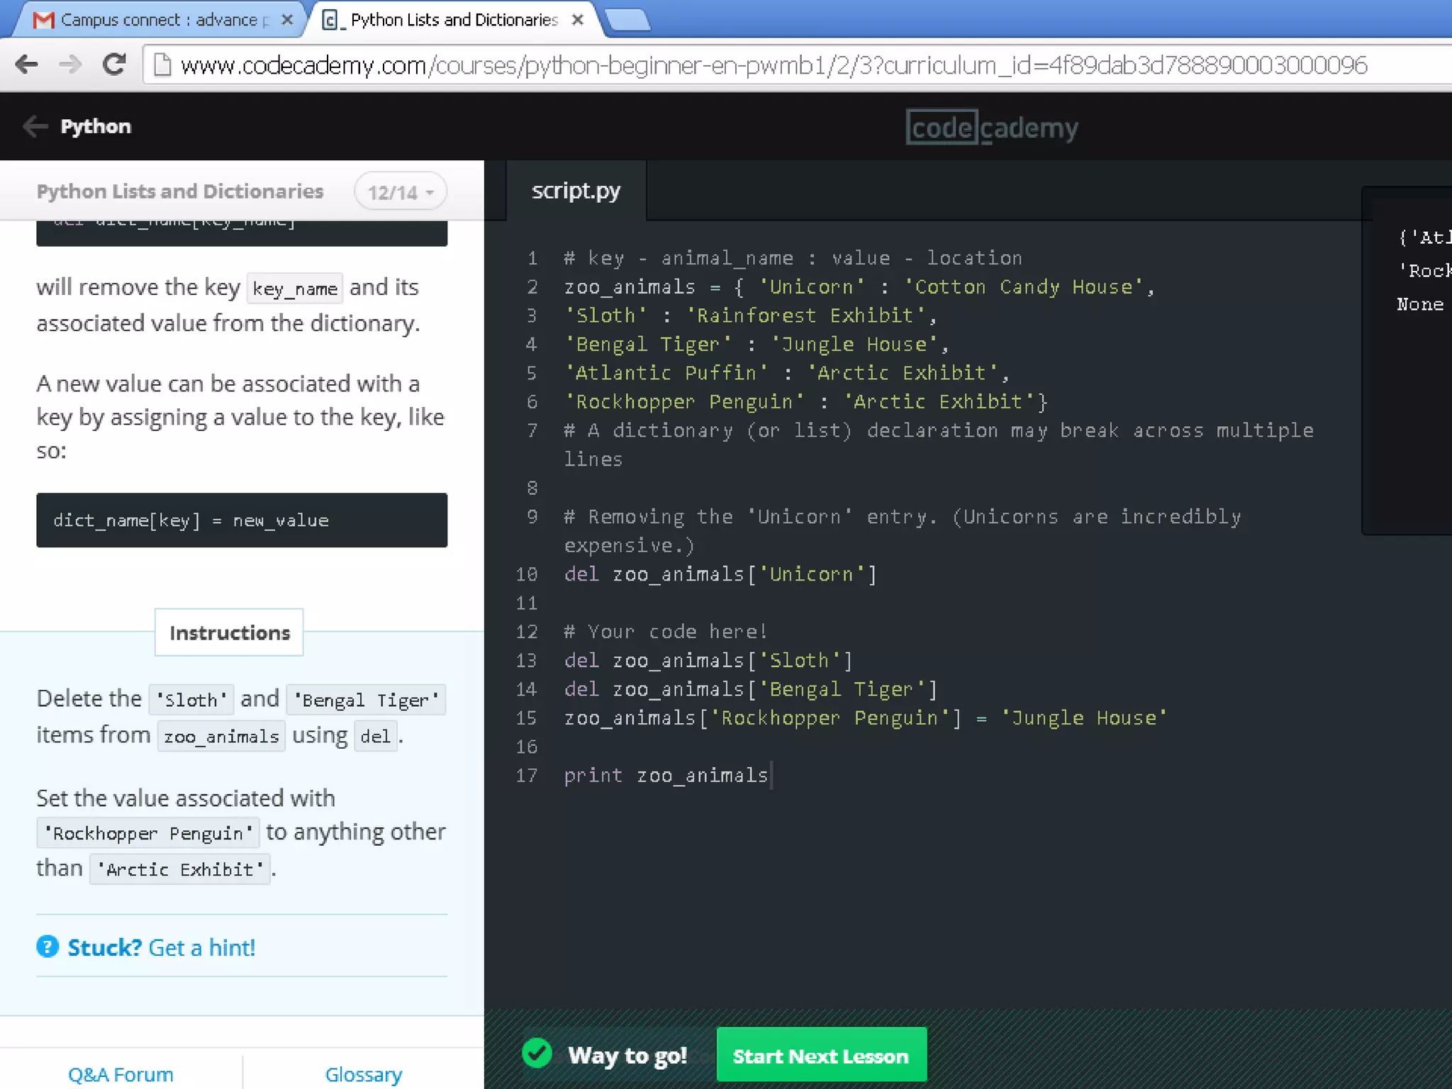Close the Campus connect tab
Screen dimensions: 1452x1089
(x=287, y=20)
